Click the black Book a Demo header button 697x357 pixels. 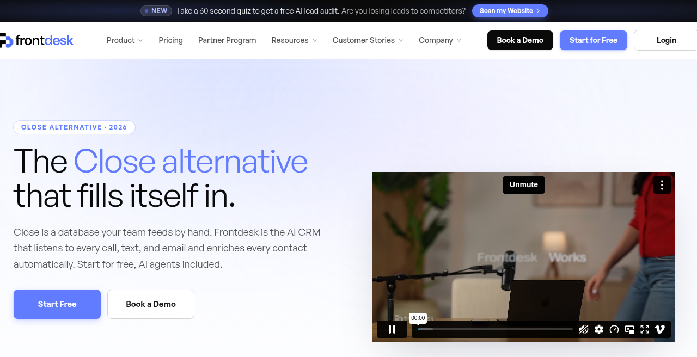(520, 40)
